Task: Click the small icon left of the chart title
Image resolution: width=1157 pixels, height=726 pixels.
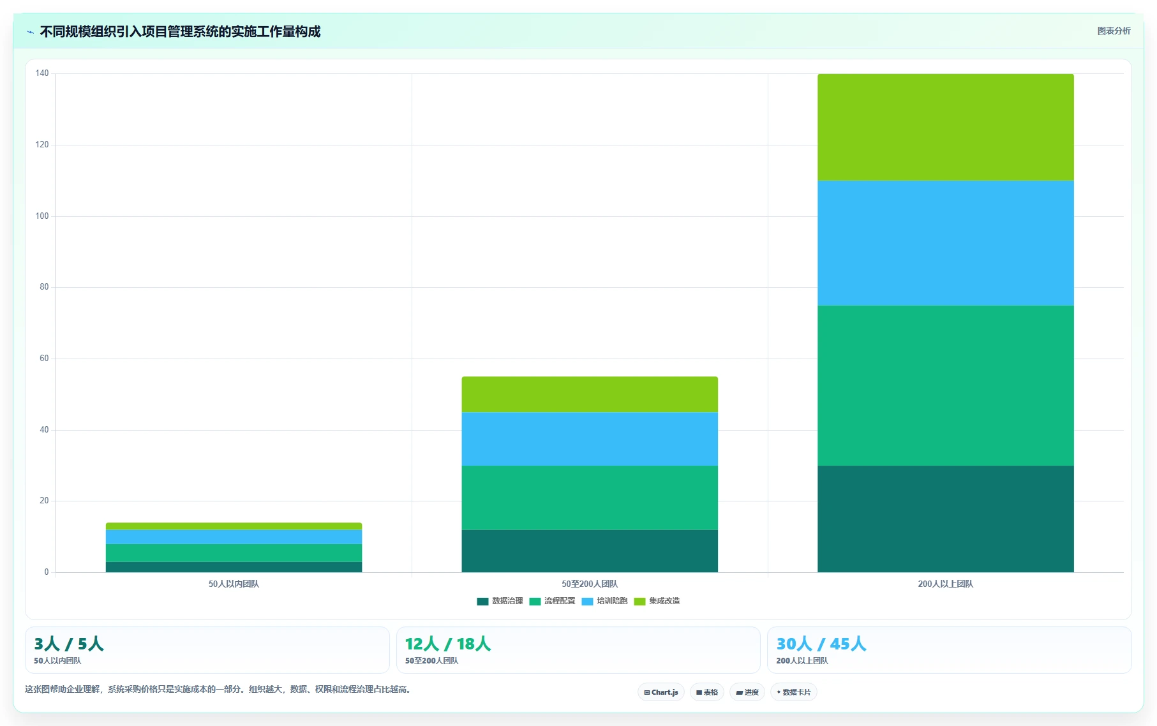Action: pyautogui.click(x=30, y=32)
